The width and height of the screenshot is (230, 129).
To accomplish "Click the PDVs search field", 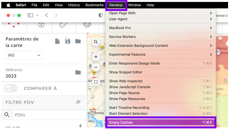I will [49, 115].
